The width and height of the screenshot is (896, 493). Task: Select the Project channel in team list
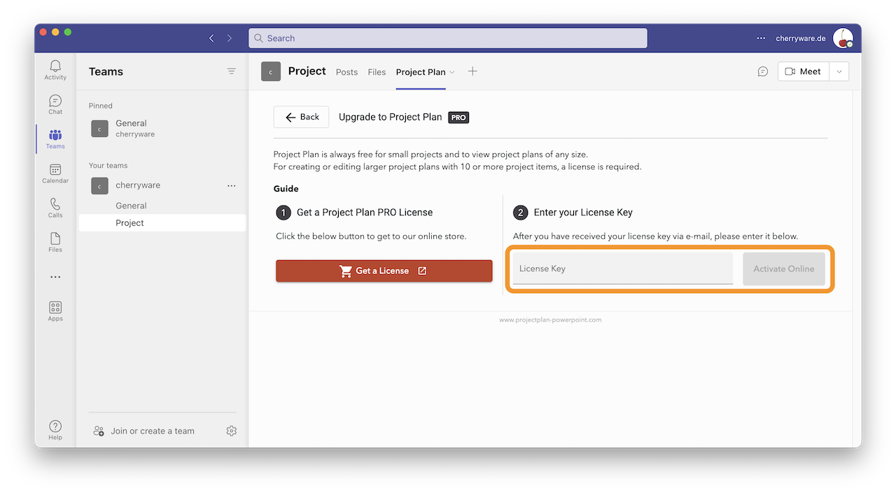[130, 223]
